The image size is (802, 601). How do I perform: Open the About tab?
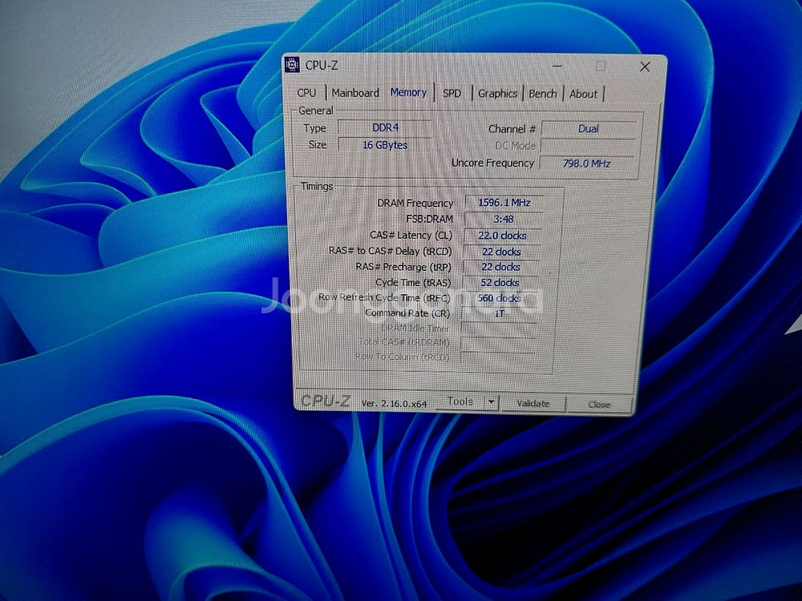tap(584, 94)
